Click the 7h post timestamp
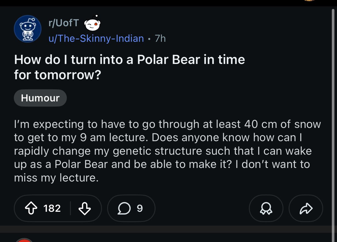337x242 pixels. 160,38
